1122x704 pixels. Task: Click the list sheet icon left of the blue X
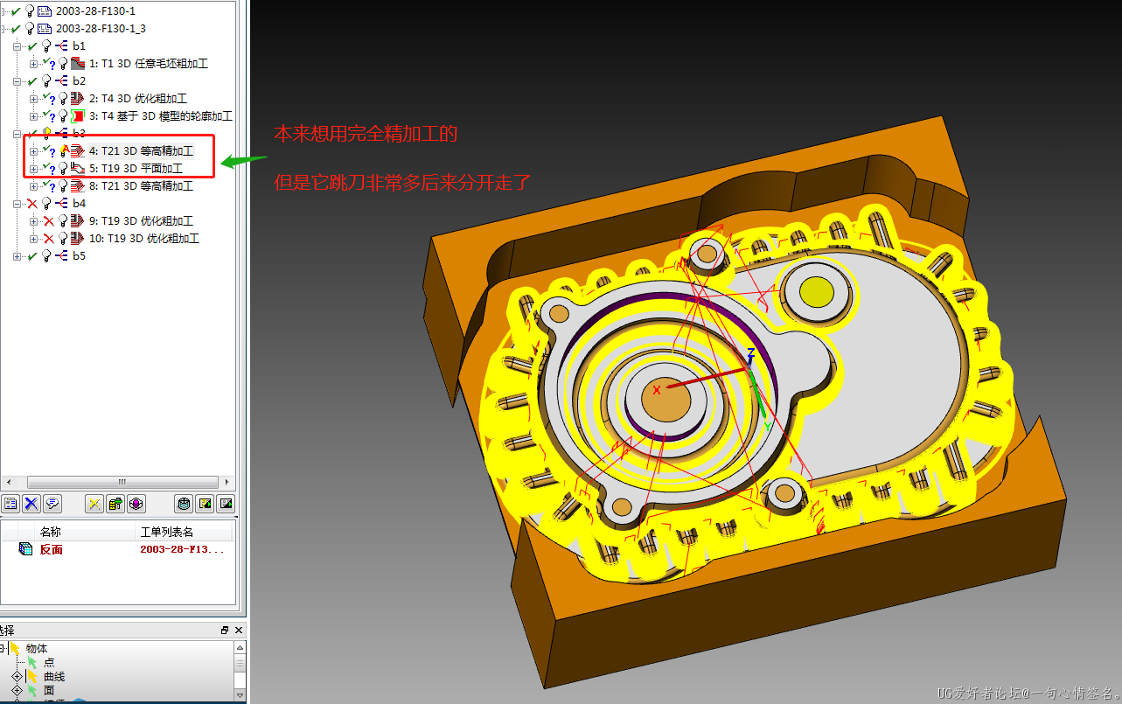coord(10,504)
